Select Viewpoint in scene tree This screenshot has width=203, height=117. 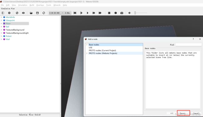coord(10,20)
